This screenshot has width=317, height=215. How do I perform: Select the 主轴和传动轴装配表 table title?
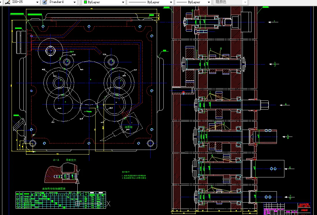pyautogui.click(x=54, y=189)
